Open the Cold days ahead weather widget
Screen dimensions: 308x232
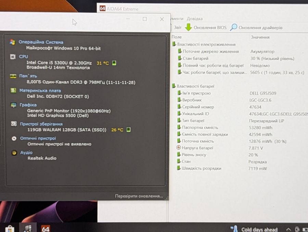pos(254,229)
